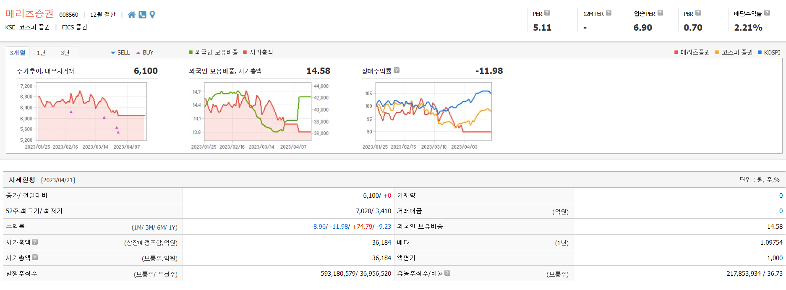Click the 12월 결산 label
Image resolution: width=786 pixels, height=290 pixels.
(x=103, y=15)
